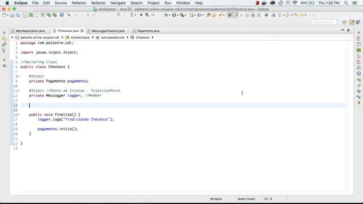
Task: Open the New file dropdown arrow
Action: [x=7, y=15]
